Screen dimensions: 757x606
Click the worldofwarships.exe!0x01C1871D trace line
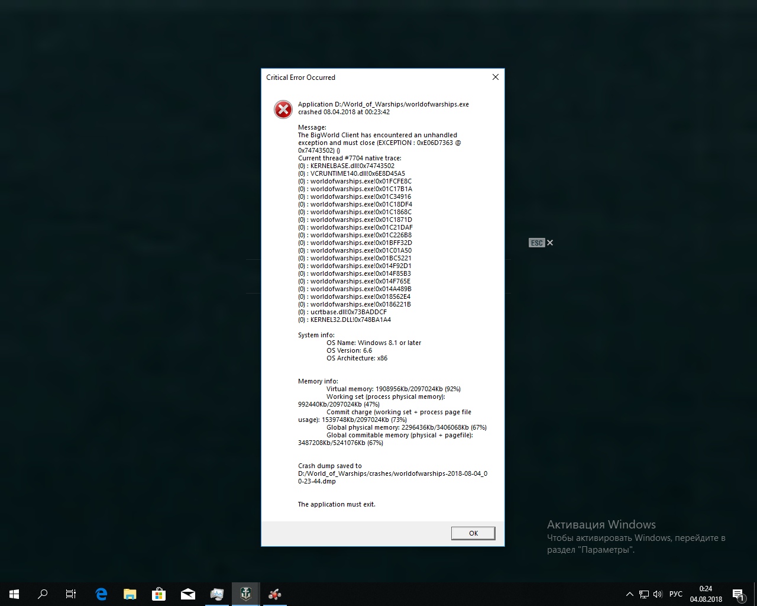[355, 220]
